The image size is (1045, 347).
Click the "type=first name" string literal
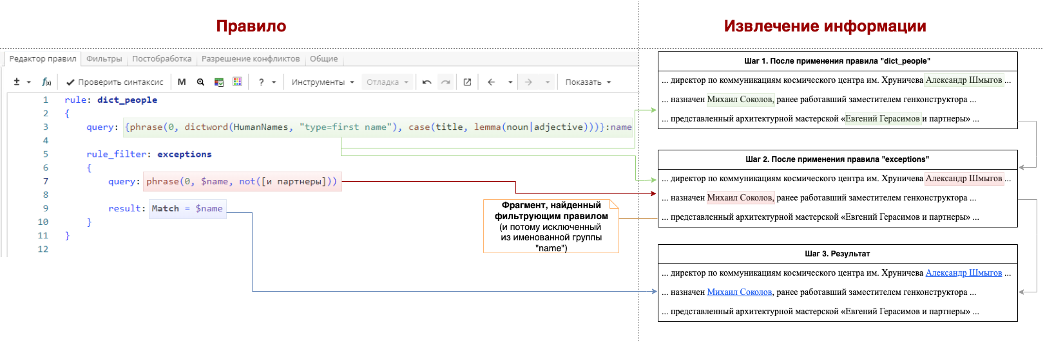click(345, 127)
